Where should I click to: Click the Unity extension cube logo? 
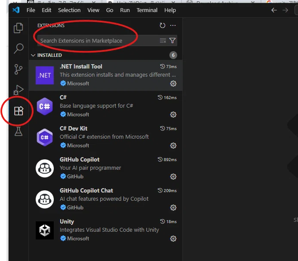[45, 230]
